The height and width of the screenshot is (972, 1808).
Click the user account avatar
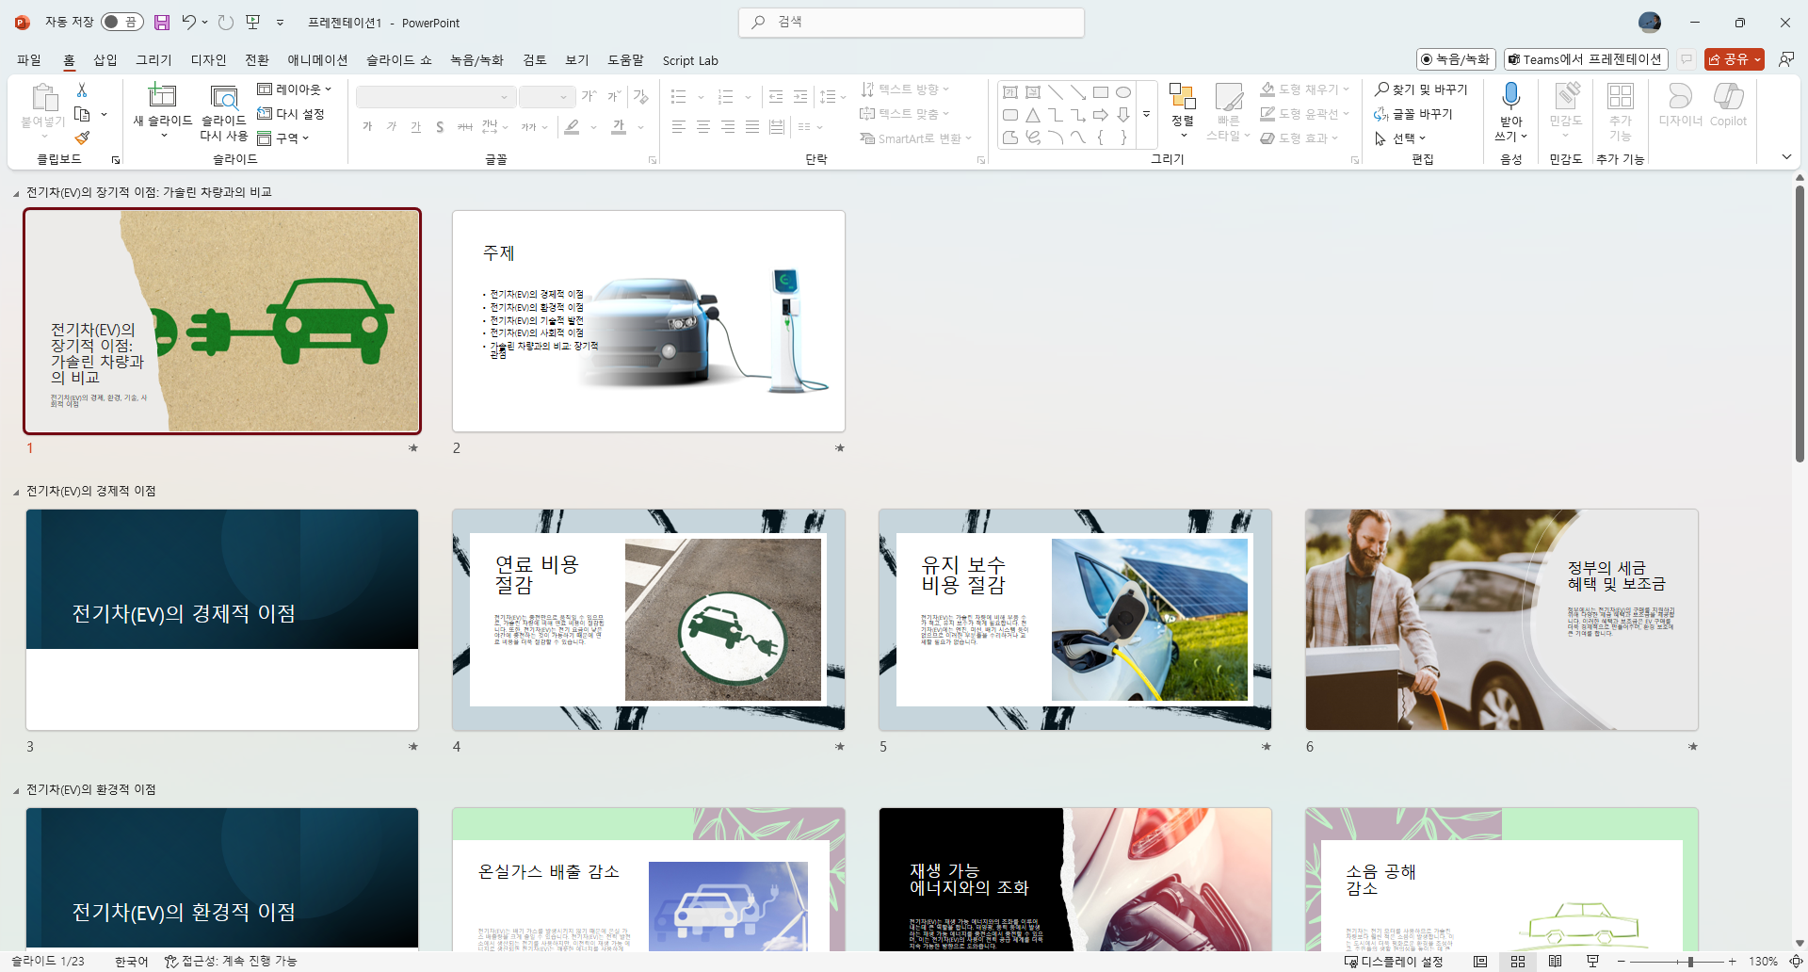[x=1650, y=22]
